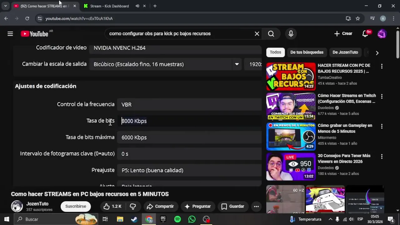Open options for 30 Consejos video
Image resolution: width=400 pixels, height=225 pixels.
(382, 156)
